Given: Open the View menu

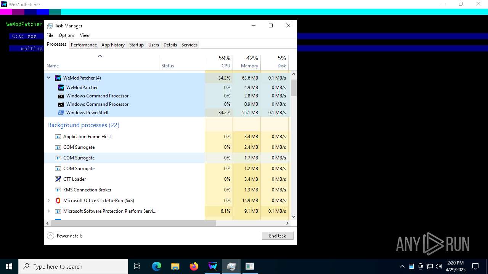Looking at the screenshot, I should (85, 35).
